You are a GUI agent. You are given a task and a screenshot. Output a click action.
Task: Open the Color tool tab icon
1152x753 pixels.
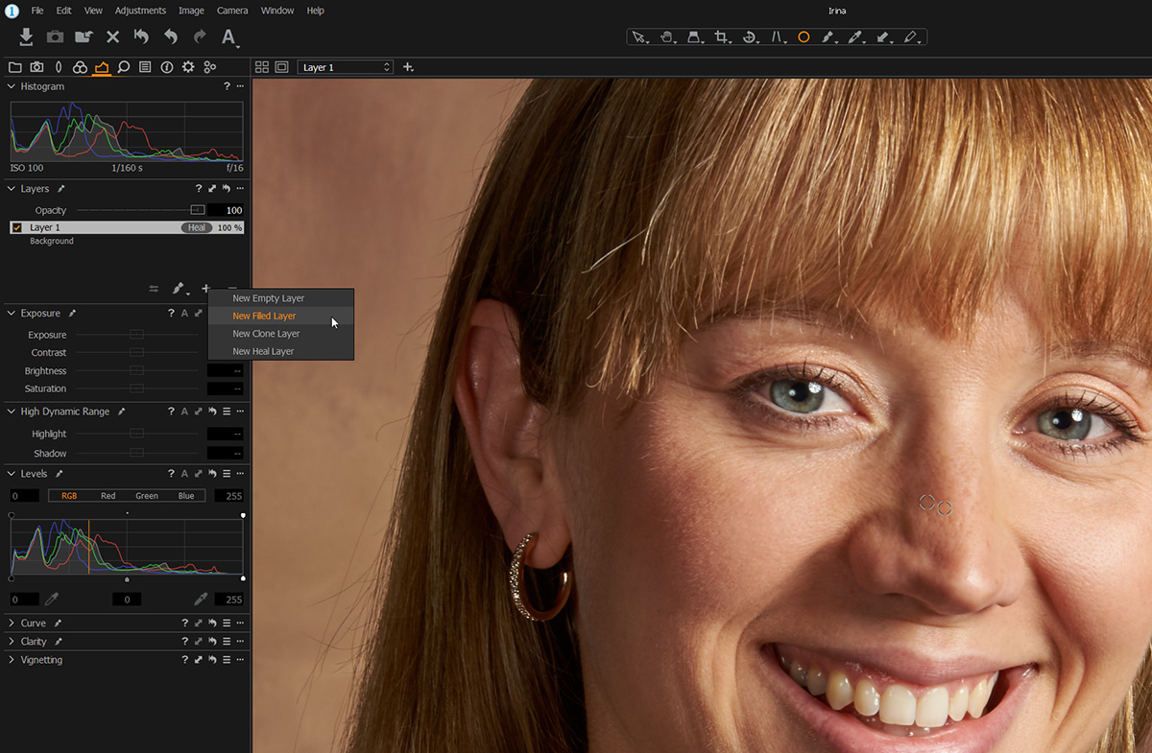tap(80, 67)
